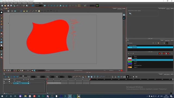
Task: Click timeline ruler at frame 60 marker
Action: coord(90,79)
